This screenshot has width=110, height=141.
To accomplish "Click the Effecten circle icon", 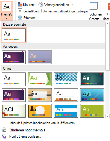I will point(20,17).
